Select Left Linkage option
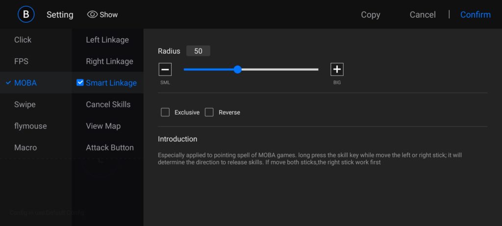Screen dimensions: 502x226 pyautogui.click(x=107, y=40)
